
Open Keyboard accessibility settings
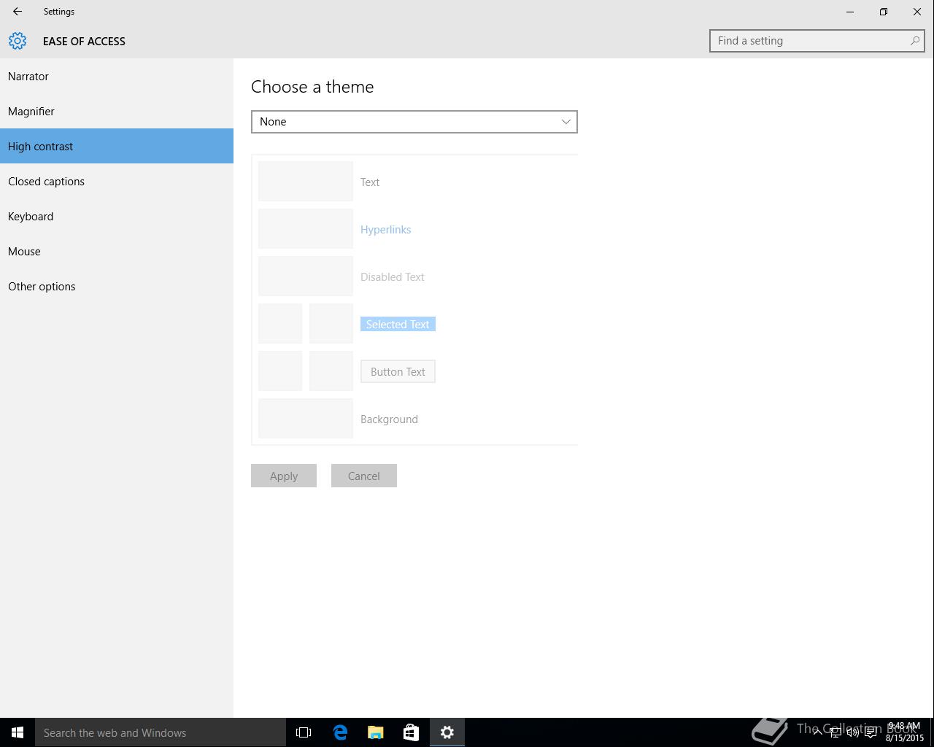(x=117, y=216)
